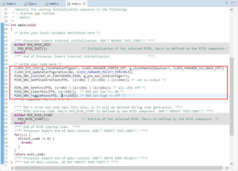
Task: Click line number 50 in the gutter
Action: [x=6, y=68]
